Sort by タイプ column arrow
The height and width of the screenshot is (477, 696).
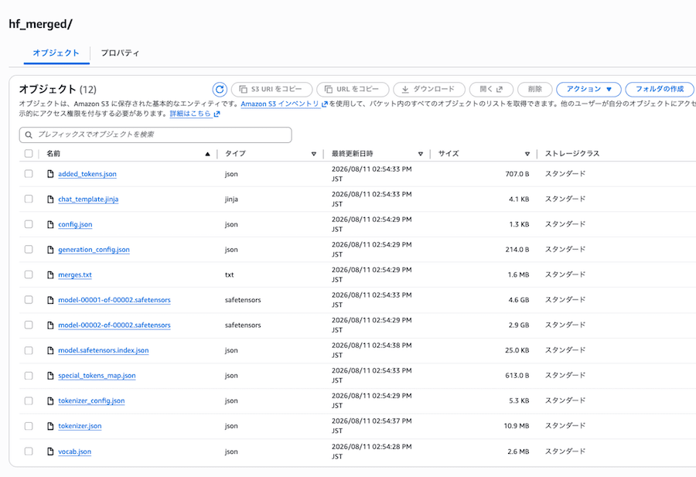pyautogui.click(x=314, y=154)
